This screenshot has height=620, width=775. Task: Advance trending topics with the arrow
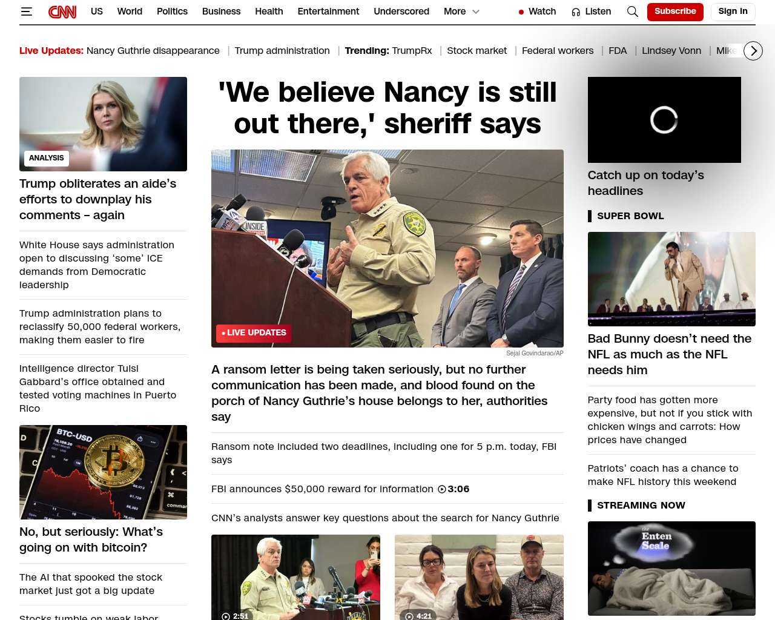point(753,51)
